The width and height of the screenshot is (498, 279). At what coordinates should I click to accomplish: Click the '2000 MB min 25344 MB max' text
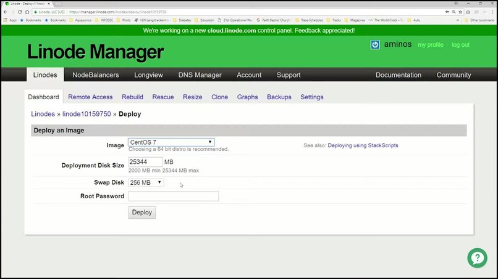(164, 171)
